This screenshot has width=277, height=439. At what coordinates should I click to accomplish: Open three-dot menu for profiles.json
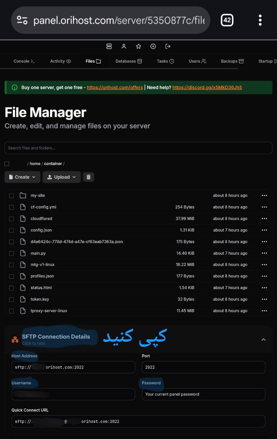click(264, 276)
